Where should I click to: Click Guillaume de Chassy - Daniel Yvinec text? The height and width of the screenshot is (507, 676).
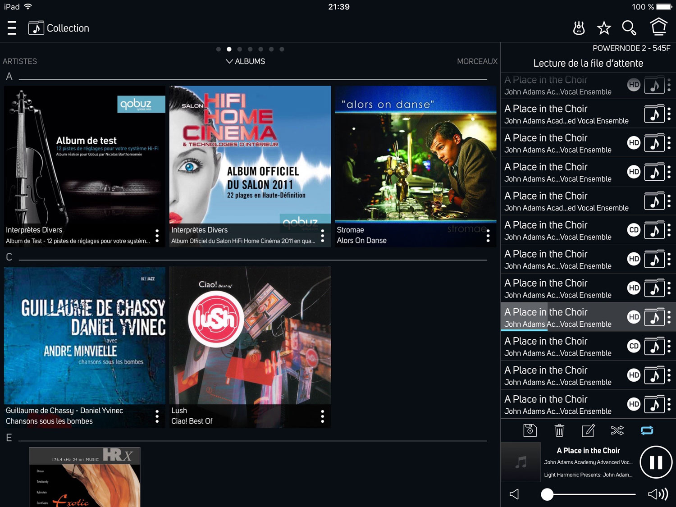pos(64,411)
